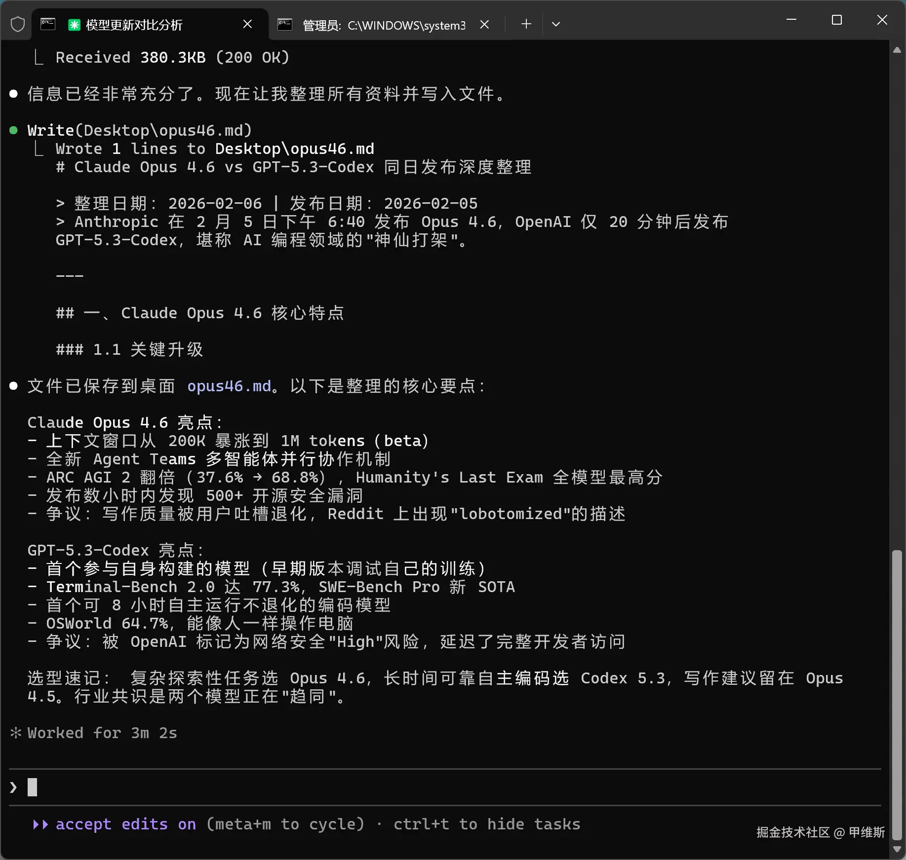Click the 'Terminal-Bench 2.0 达 77.3%' line
This screenshot has height=860, width=906.
pos(271,587)
